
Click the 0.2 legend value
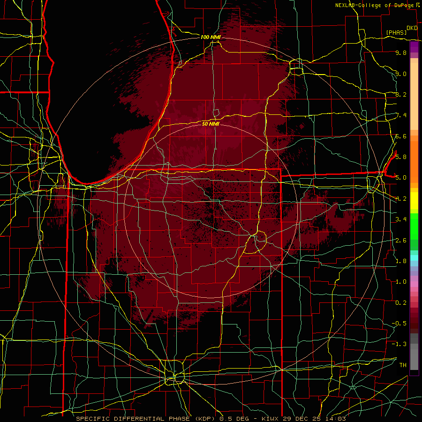click(401, 303)
